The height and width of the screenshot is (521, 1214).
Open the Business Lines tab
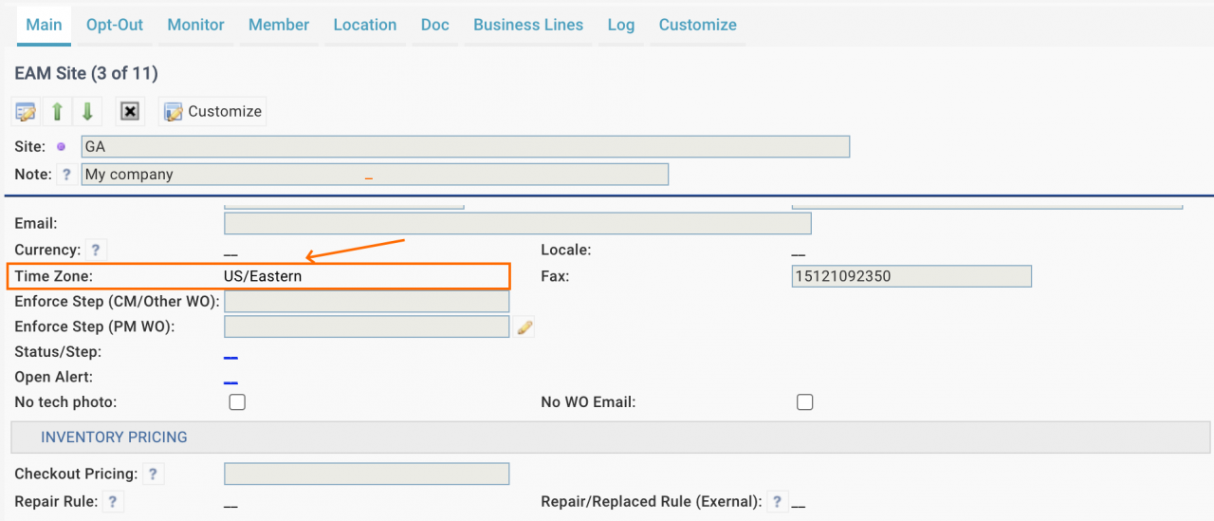coord(528,25)
